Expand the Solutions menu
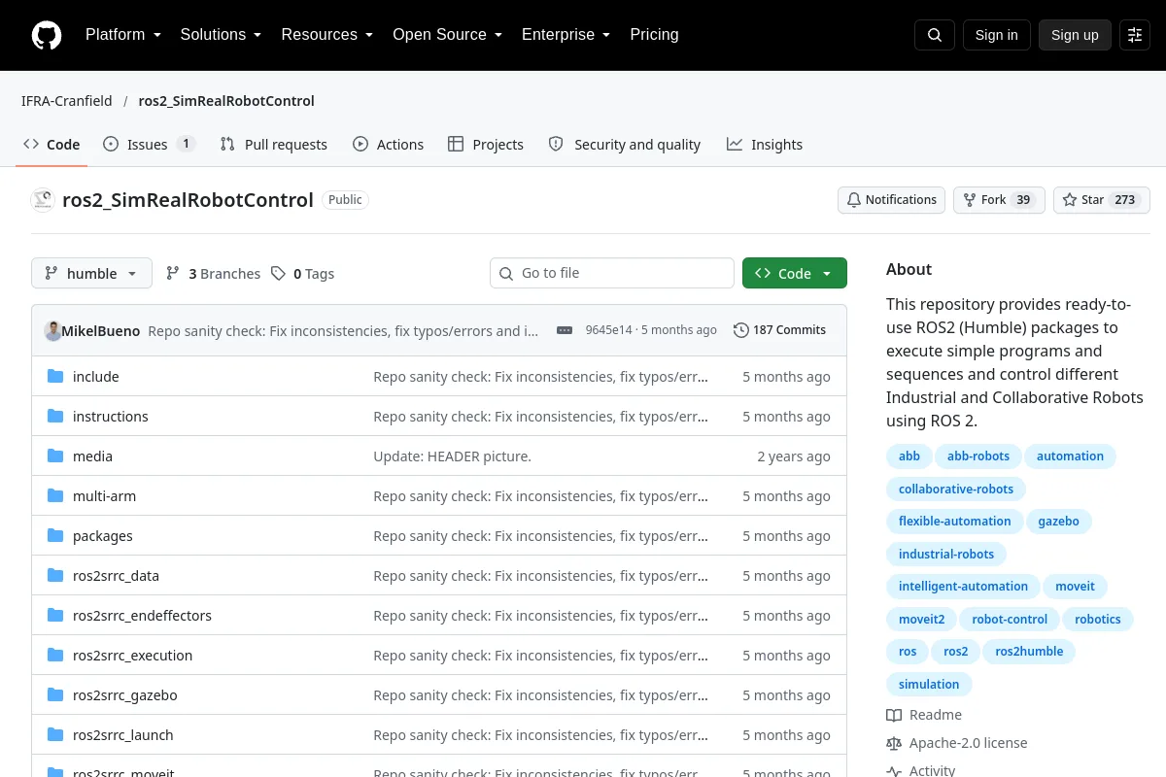 (221, 35)
